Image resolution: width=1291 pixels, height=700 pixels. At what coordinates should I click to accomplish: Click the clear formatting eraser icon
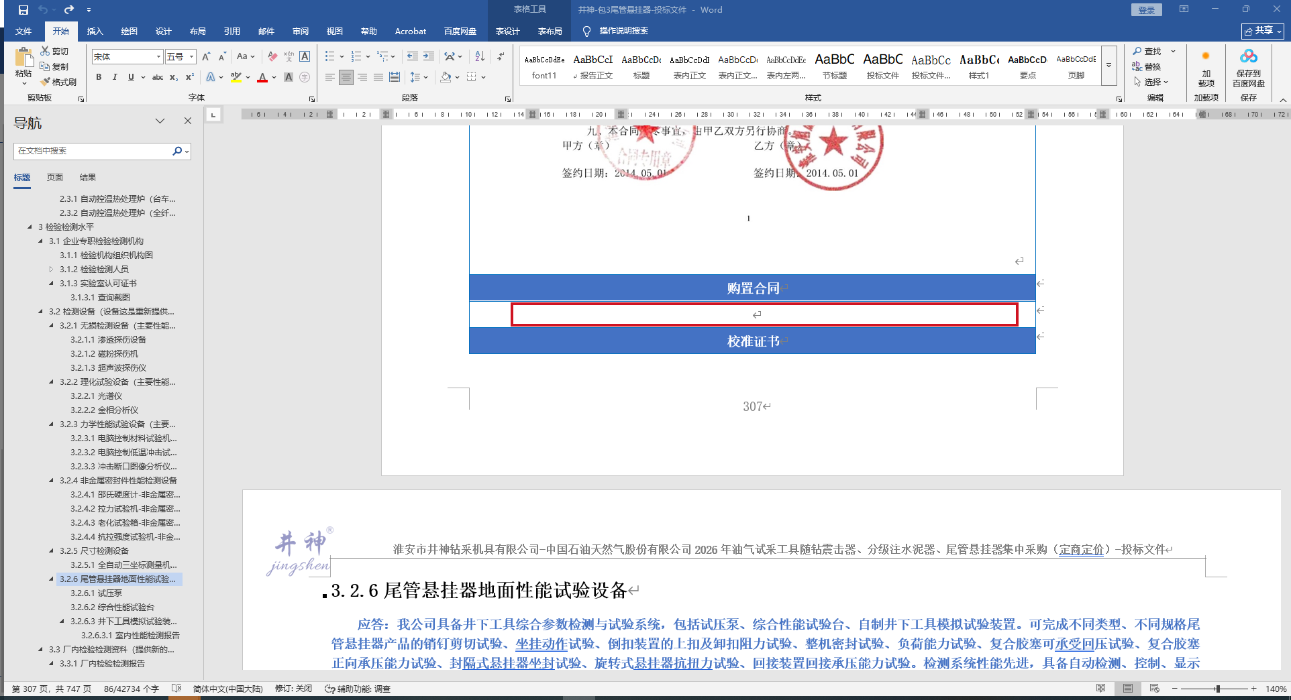click(272, 56)
